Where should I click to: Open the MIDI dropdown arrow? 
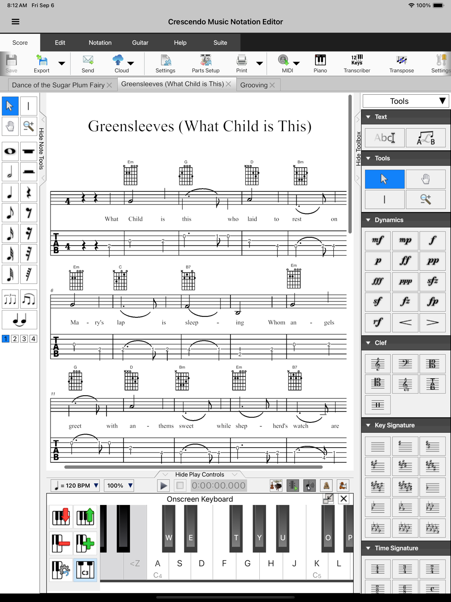[x=296, y=64]
